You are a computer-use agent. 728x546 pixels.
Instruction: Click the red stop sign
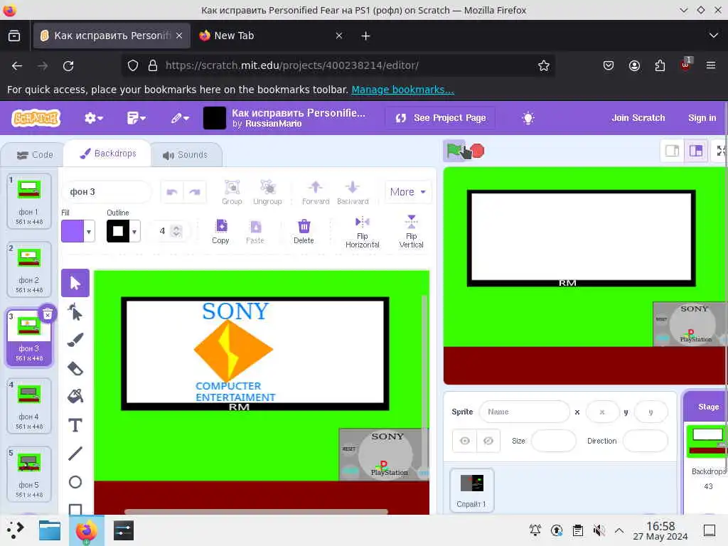tap(477, 151)
